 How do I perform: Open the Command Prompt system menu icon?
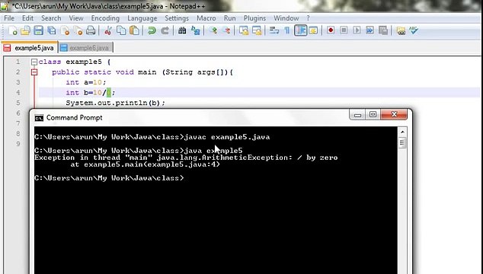tap(39, 118)
